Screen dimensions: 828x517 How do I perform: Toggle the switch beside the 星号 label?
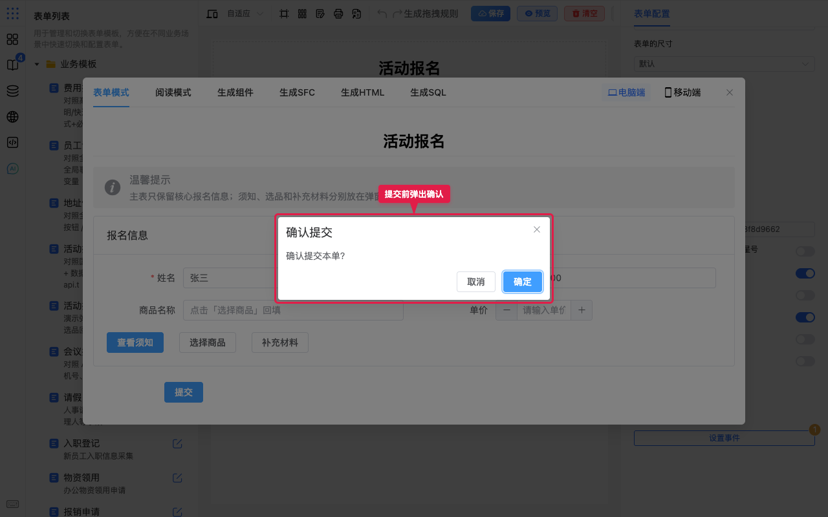tap(805, 251)
